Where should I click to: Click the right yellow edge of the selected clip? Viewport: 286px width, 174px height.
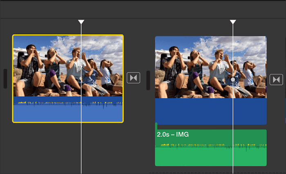tap(123, 78)
